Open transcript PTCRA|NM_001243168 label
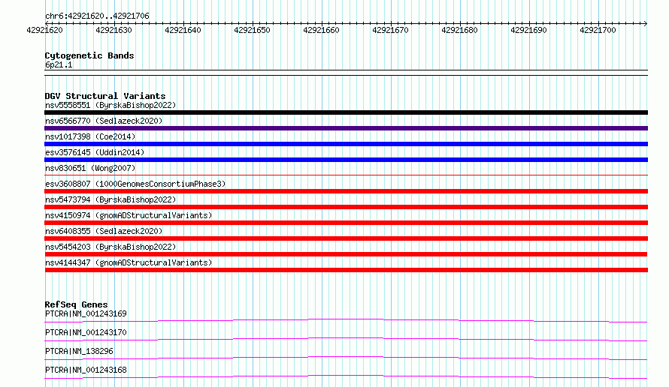Screen dimensions: 669x387 pos(86,370)
